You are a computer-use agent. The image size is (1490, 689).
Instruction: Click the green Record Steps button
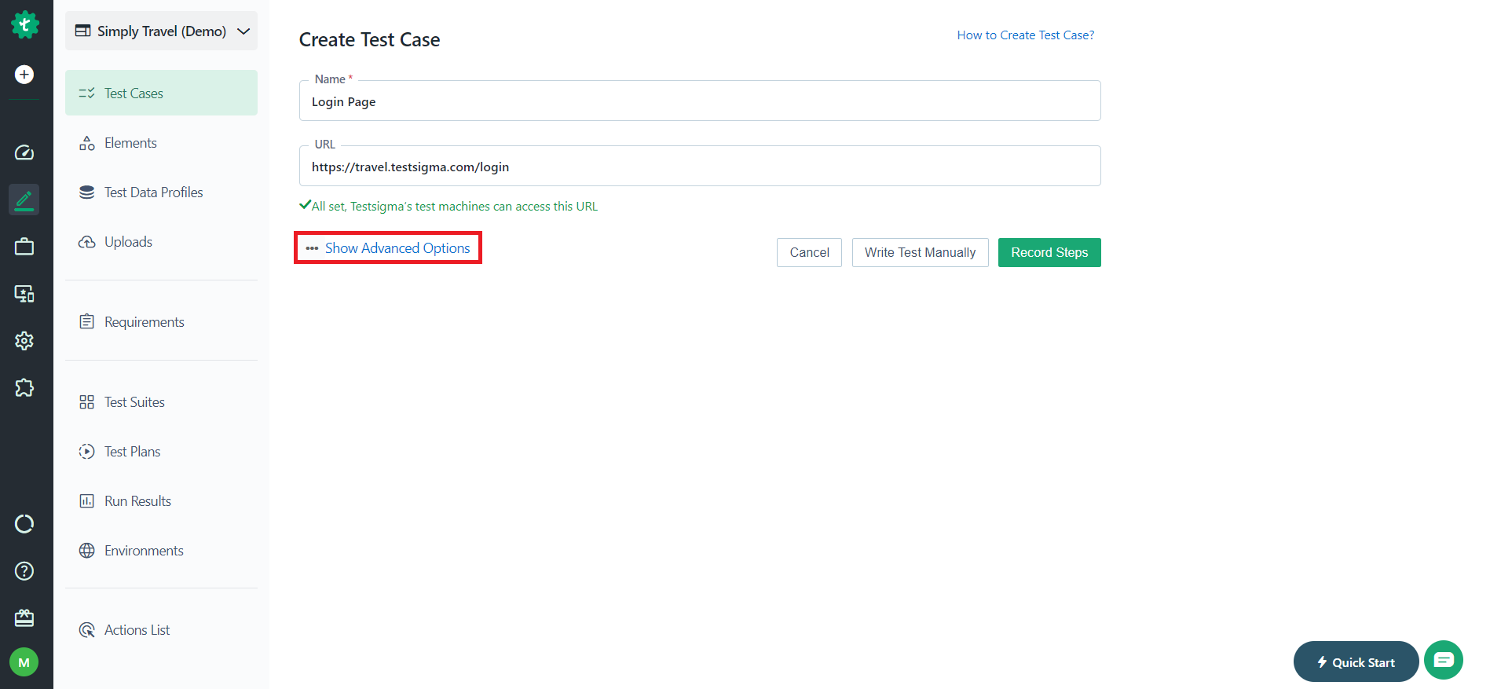tap(1049, 252)
